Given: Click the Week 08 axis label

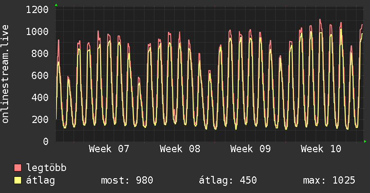Looking at the screenshot, I should pyautogui.click(x=180, y=149).
